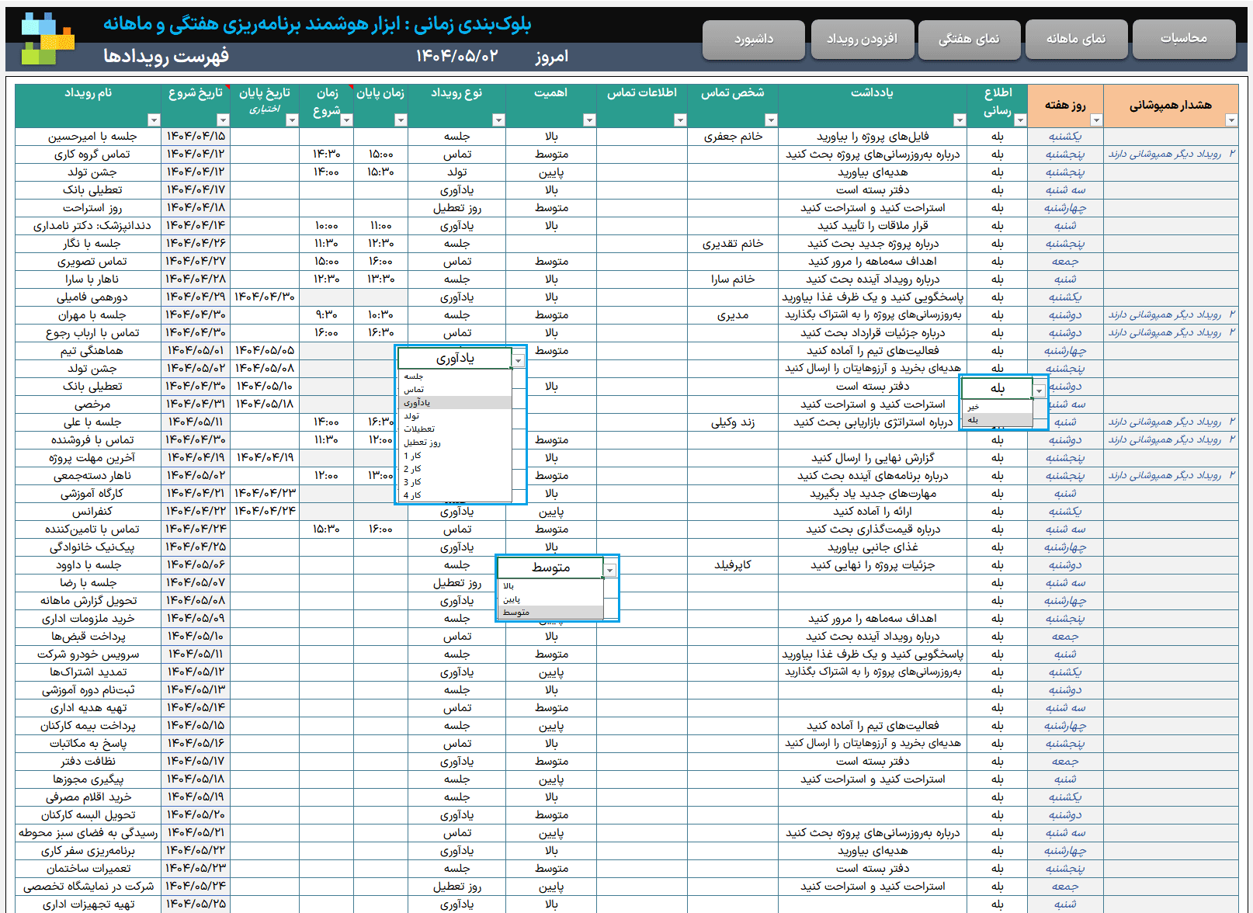This screenshot has width=1253, height=913.
Task: Open filter arrow for تاریخ پایان column
Action: point(292,120)
